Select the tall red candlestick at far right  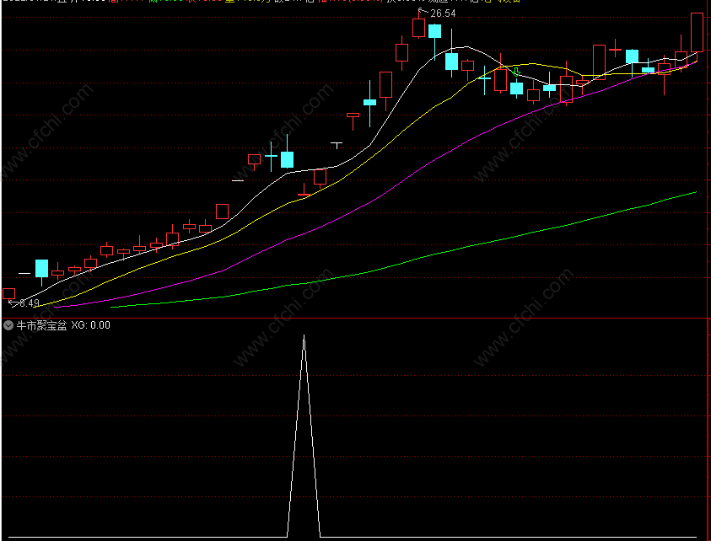[697, 33]
